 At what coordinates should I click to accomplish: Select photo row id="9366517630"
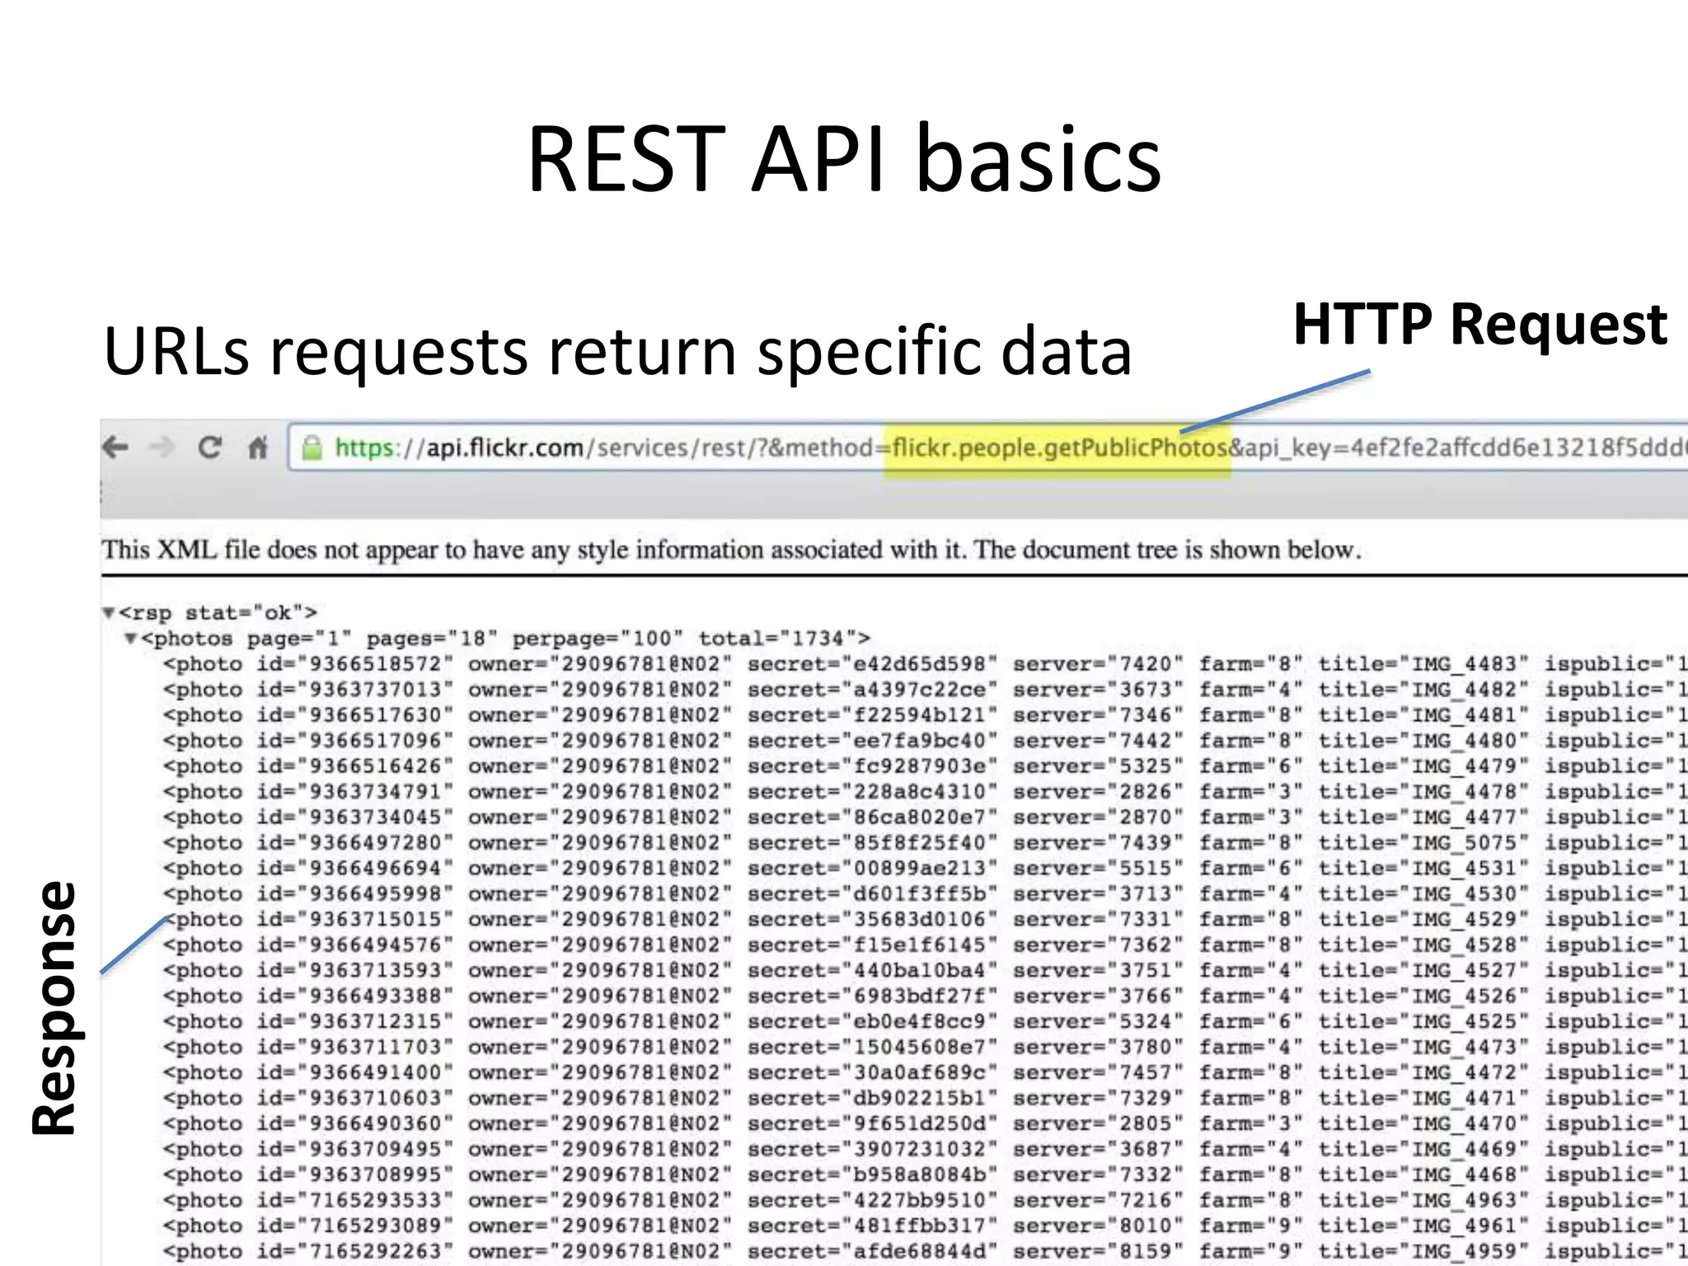coord(925,715)
